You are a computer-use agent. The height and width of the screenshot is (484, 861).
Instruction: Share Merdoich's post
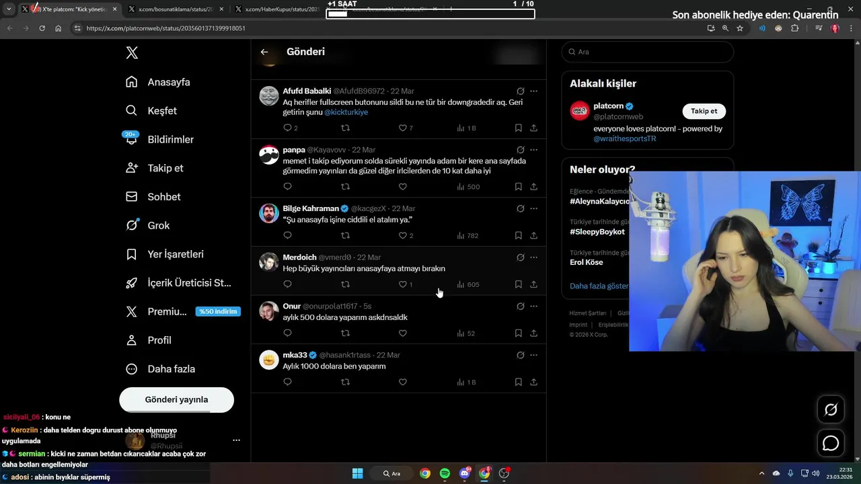(x=533, y=284)
